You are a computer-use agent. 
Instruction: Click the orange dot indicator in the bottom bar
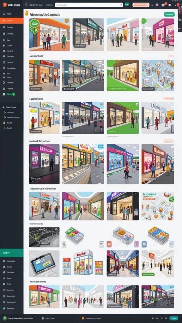[83, 318]
